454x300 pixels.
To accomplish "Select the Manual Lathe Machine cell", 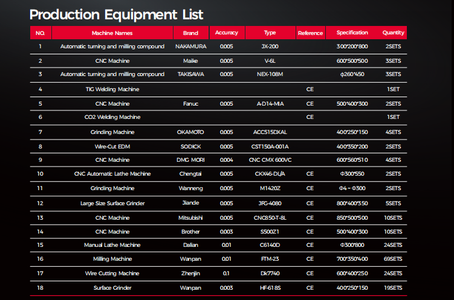I will point(112,245).
